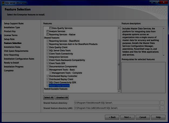Viewport: 169px width, 123px height.
Task: Select Ready to Install step
Action: coord(11,63)
